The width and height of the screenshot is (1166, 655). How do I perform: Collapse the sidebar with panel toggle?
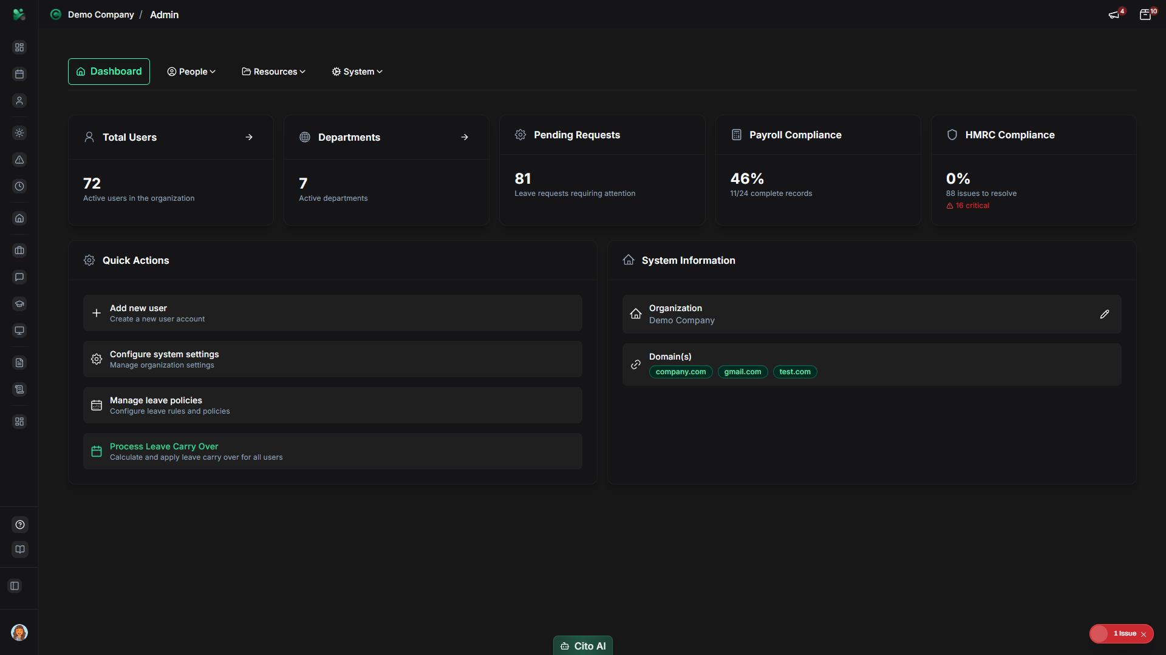pyautogui.click(x=14, y=586)
